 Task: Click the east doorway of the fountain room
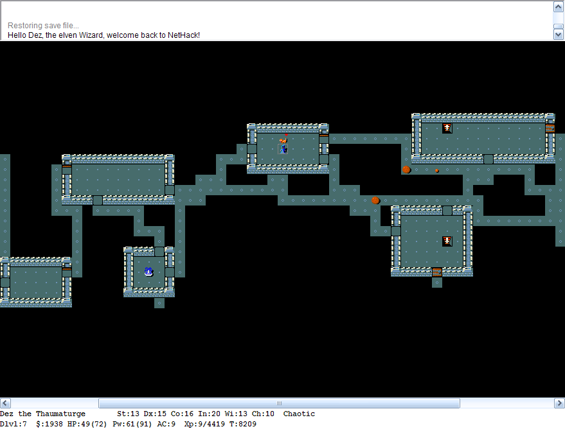pyautogui.click(x=170, y=272)
